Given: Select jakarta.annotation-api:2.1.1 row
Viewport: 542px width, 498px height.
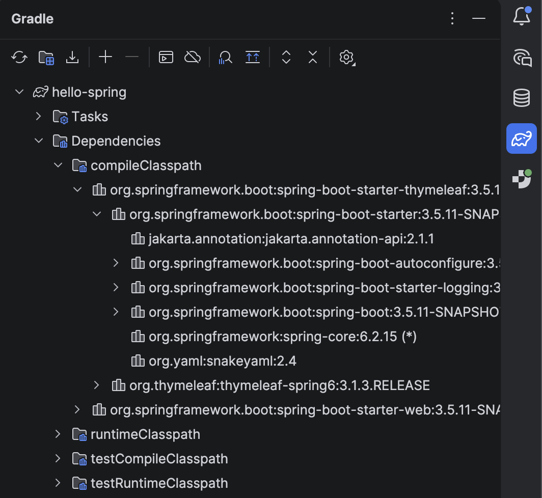Looking at the screenshot, I should tap(250, 239).
